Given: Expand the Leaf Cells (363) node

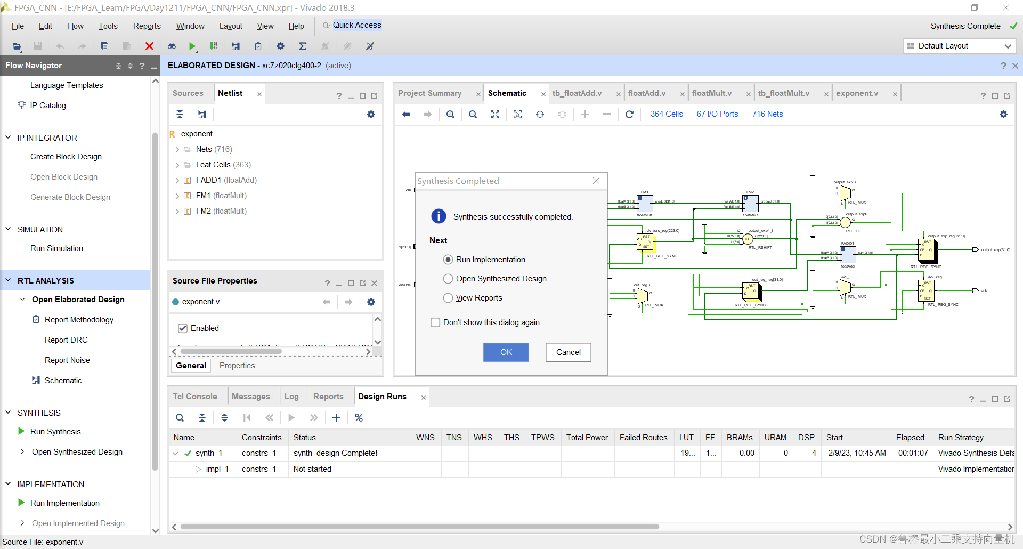Looking at the screenshot, I should point(177,165).
